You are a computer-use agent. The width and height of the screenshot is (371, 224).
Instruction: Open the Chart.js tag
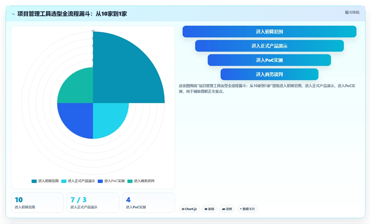pos(189,209)
